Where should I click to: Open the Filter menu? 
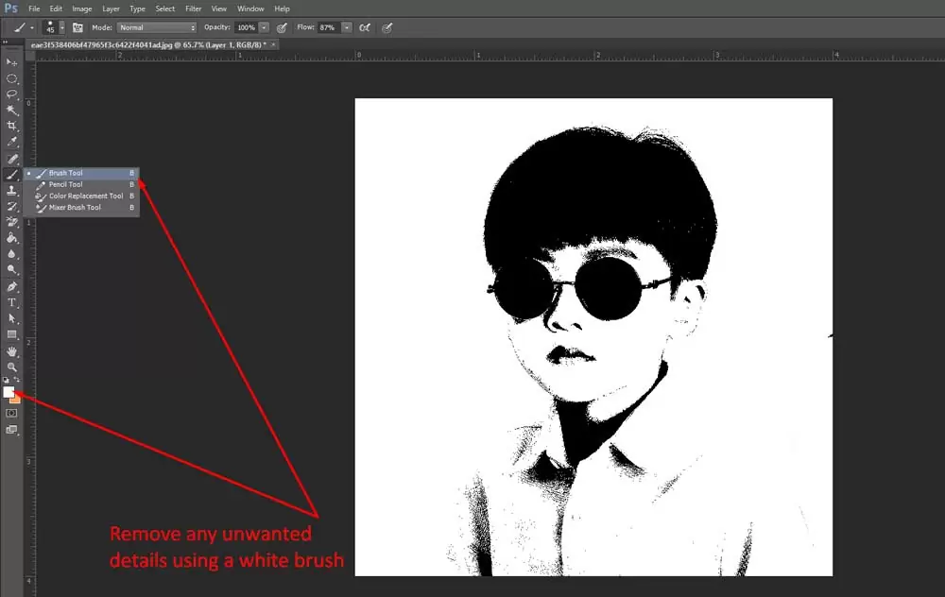click(x=194, y=9)
